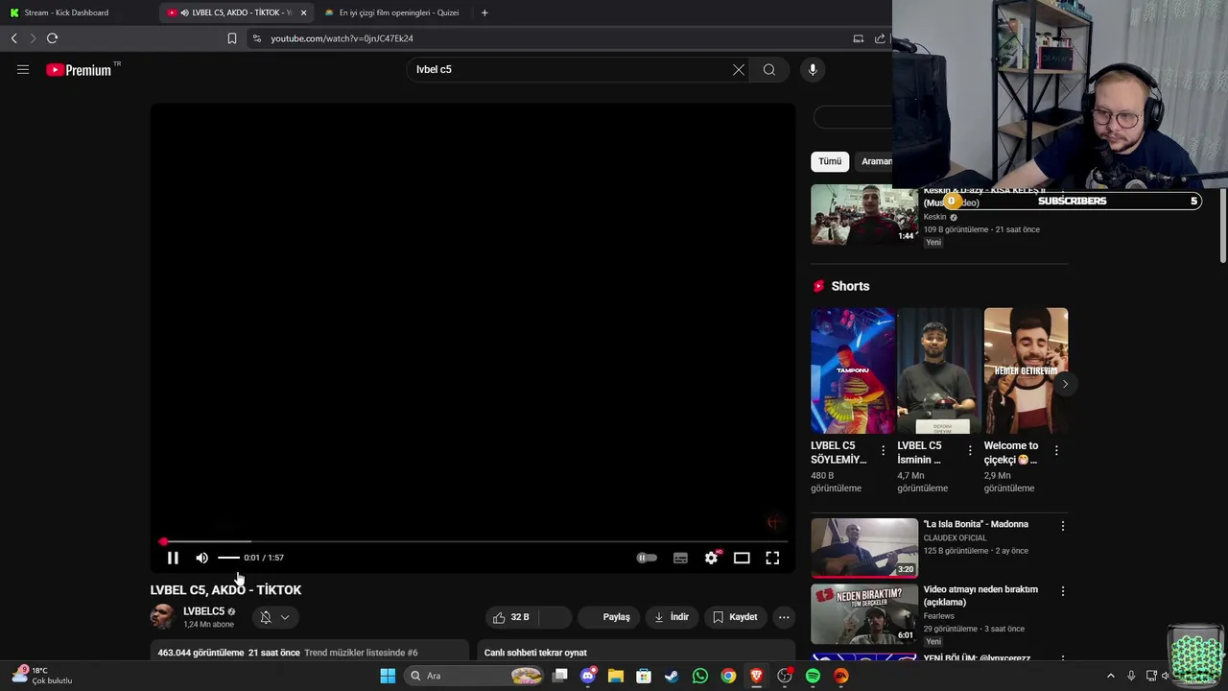Open options menu for LVBEL C5 SÖYLEMİY short
Viewport: 1228px width, 691px height.
(884, 450)
